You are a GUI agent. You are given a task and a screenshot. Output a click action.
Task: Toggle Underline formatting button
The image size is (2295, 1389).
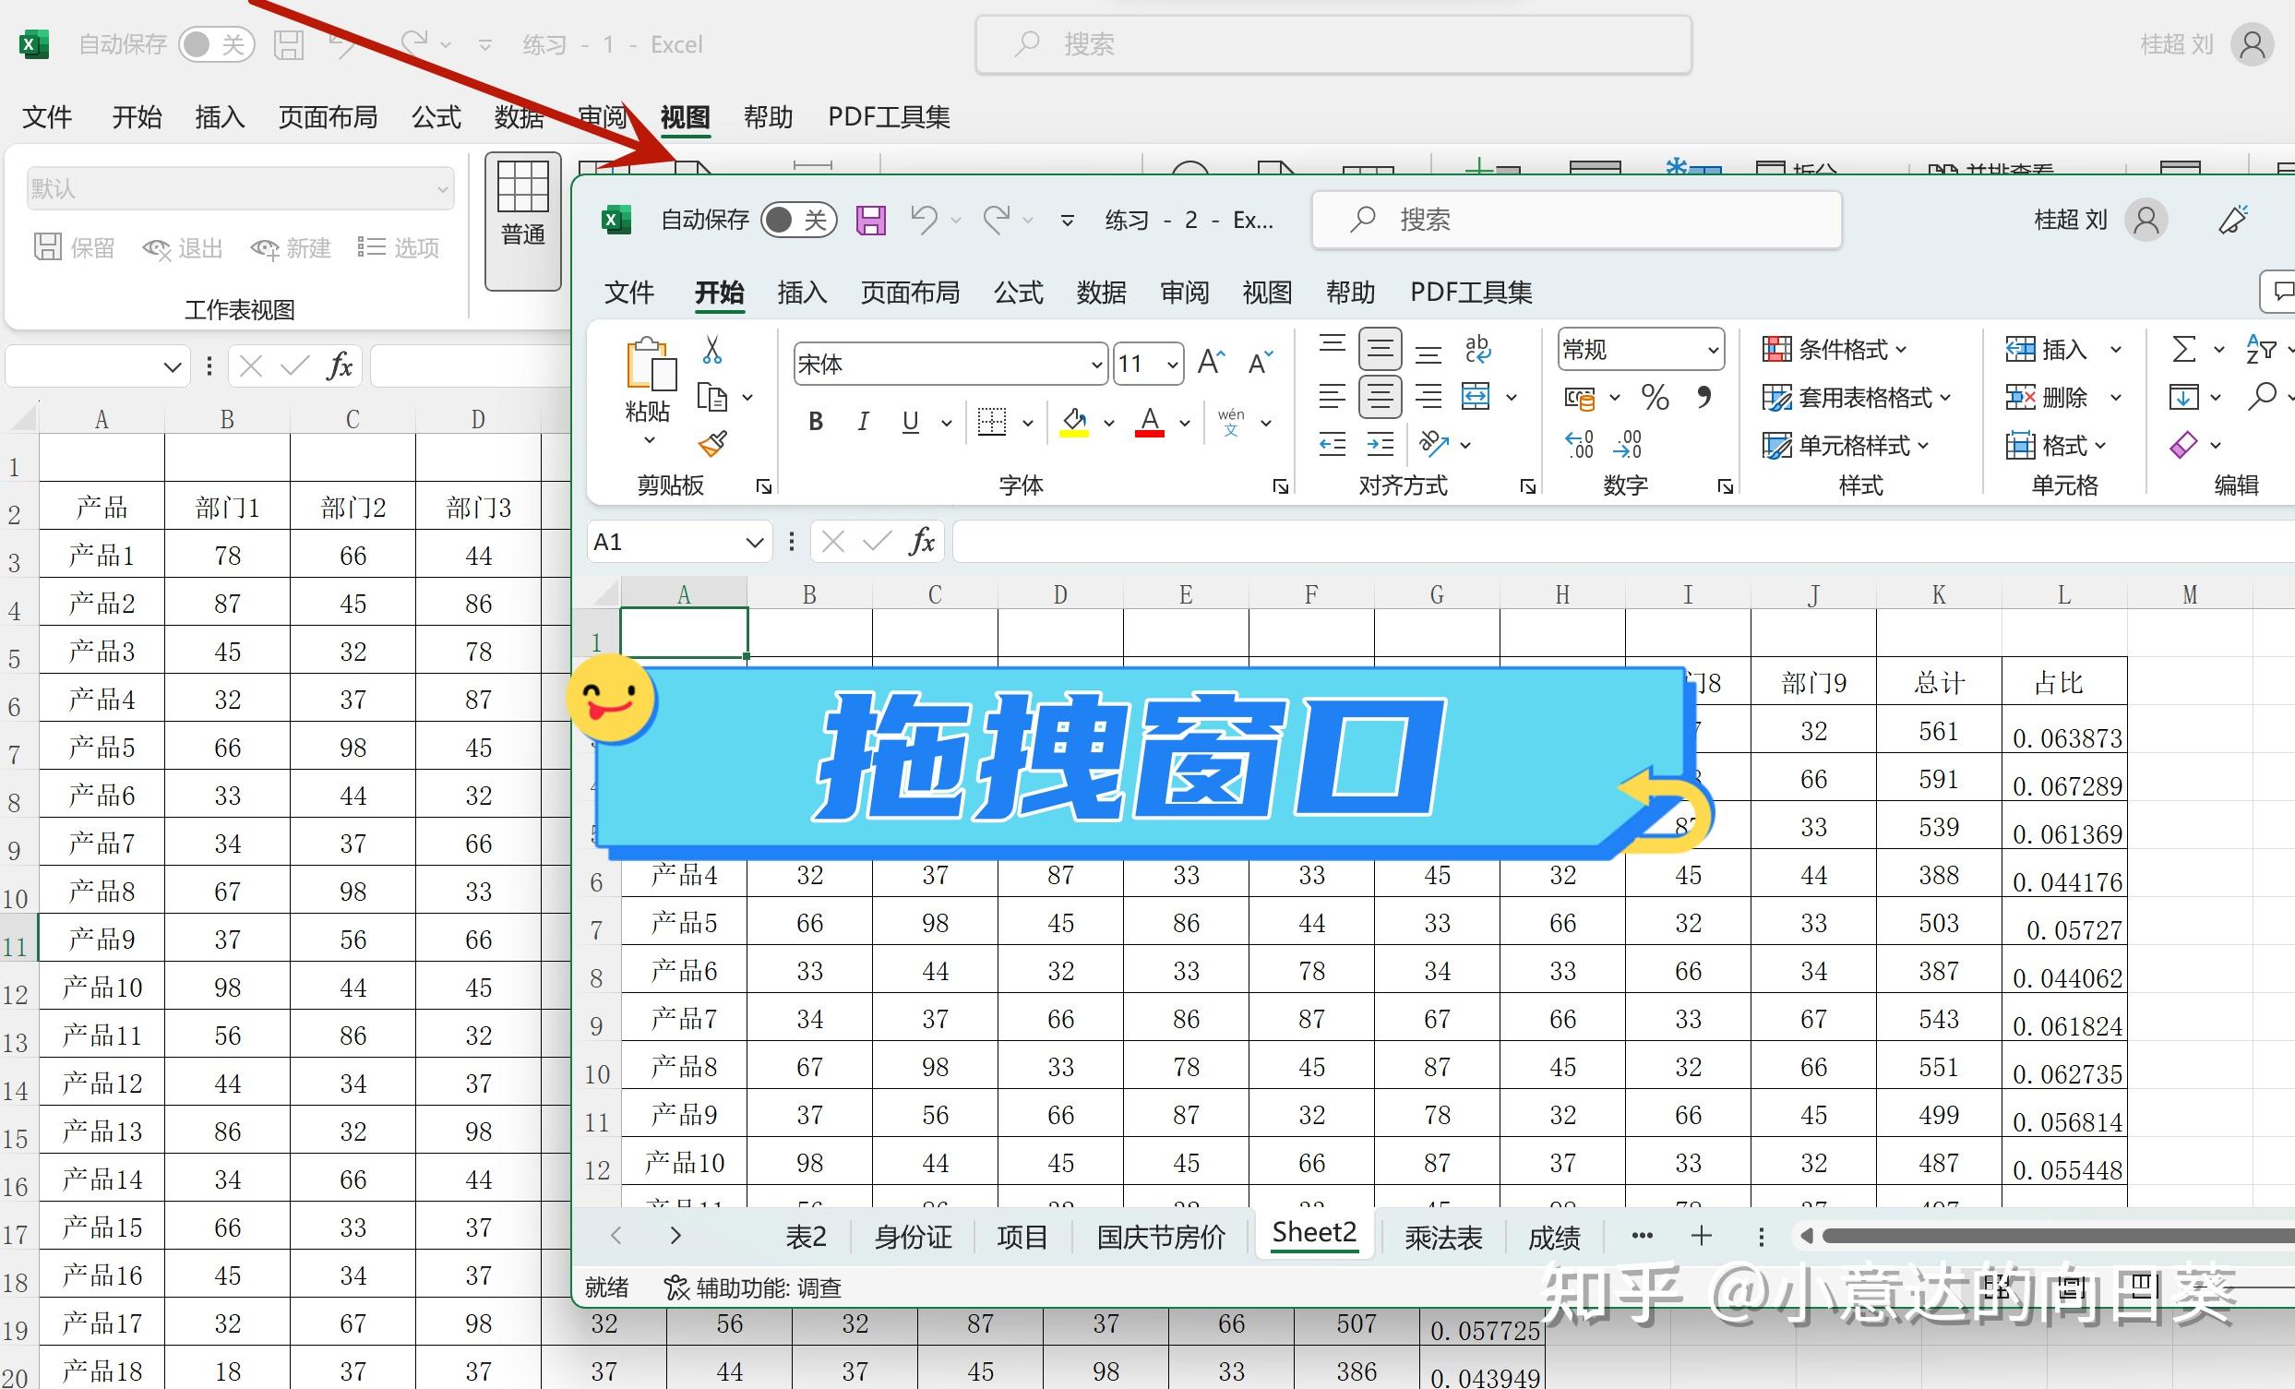tap(911, 422)
